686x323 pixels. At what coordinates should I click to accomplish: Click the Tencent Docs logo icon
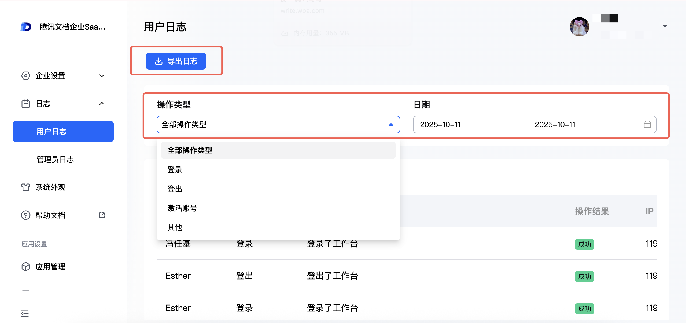(x=26, y=27)
